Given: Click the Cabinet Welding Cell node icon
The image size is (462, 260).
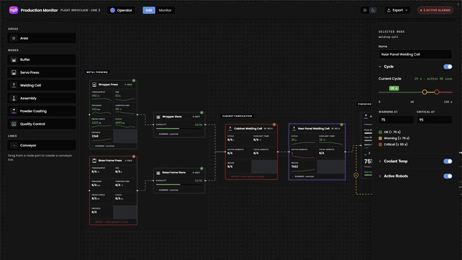Looking at the screenshot, I should coord(230,128).
